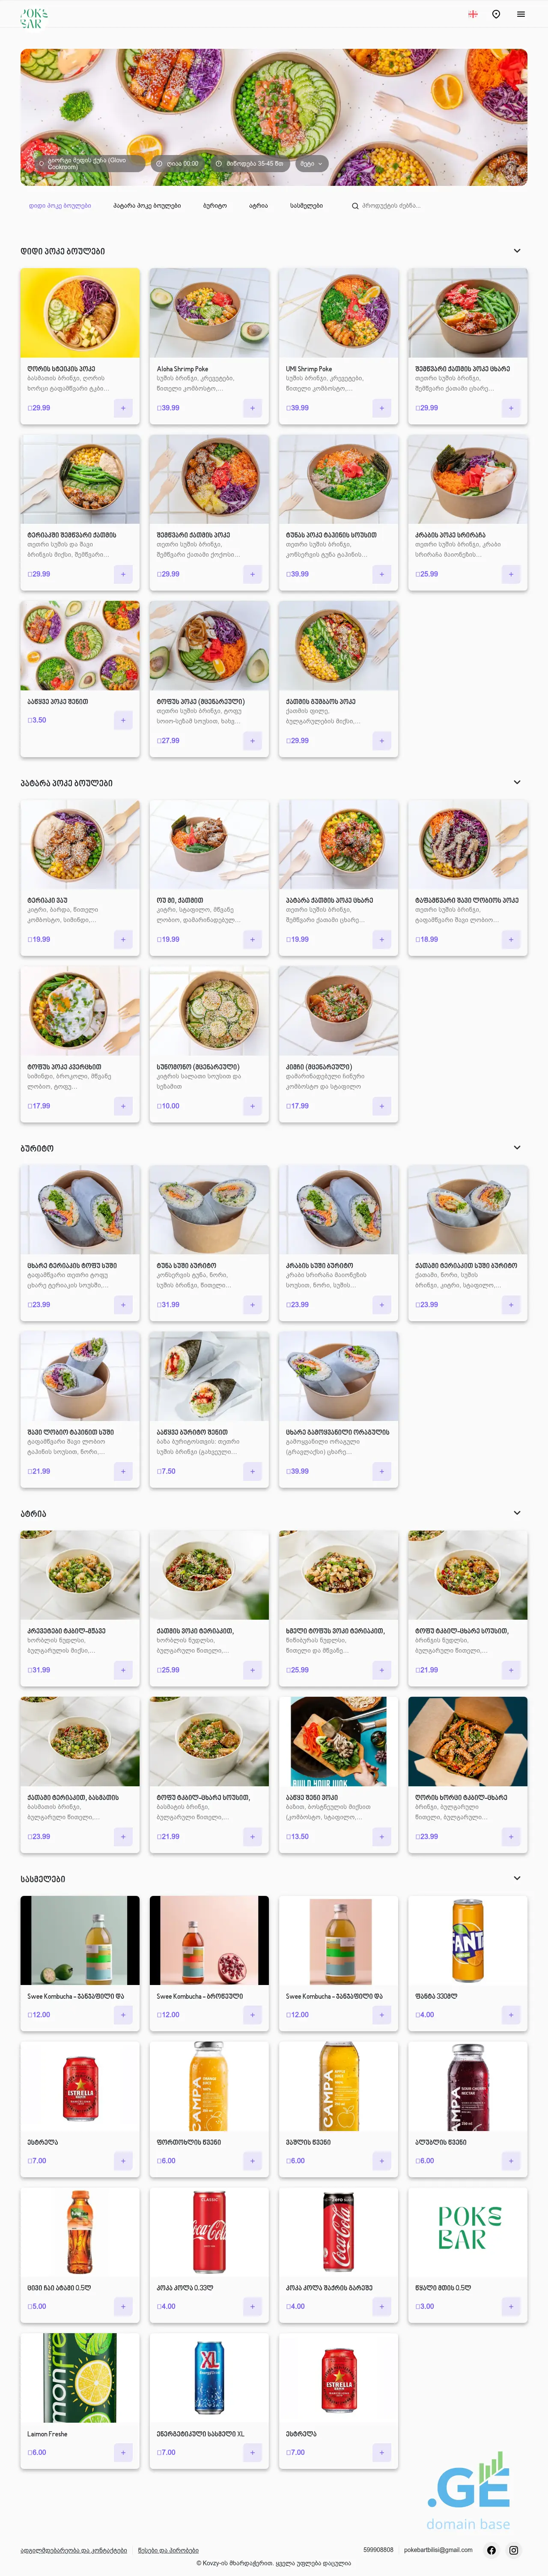Toggle the სასმელები section header chevron
This screenshot has width=548, height=2576.
517,1878
